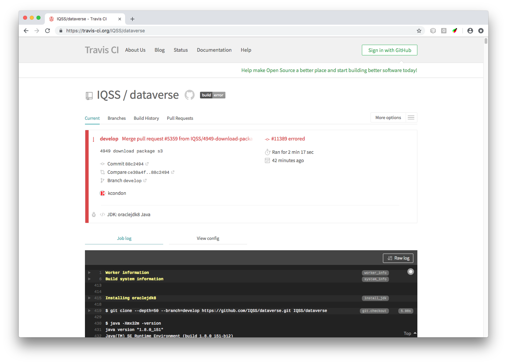Open the develop branch link

pos(109,139)
